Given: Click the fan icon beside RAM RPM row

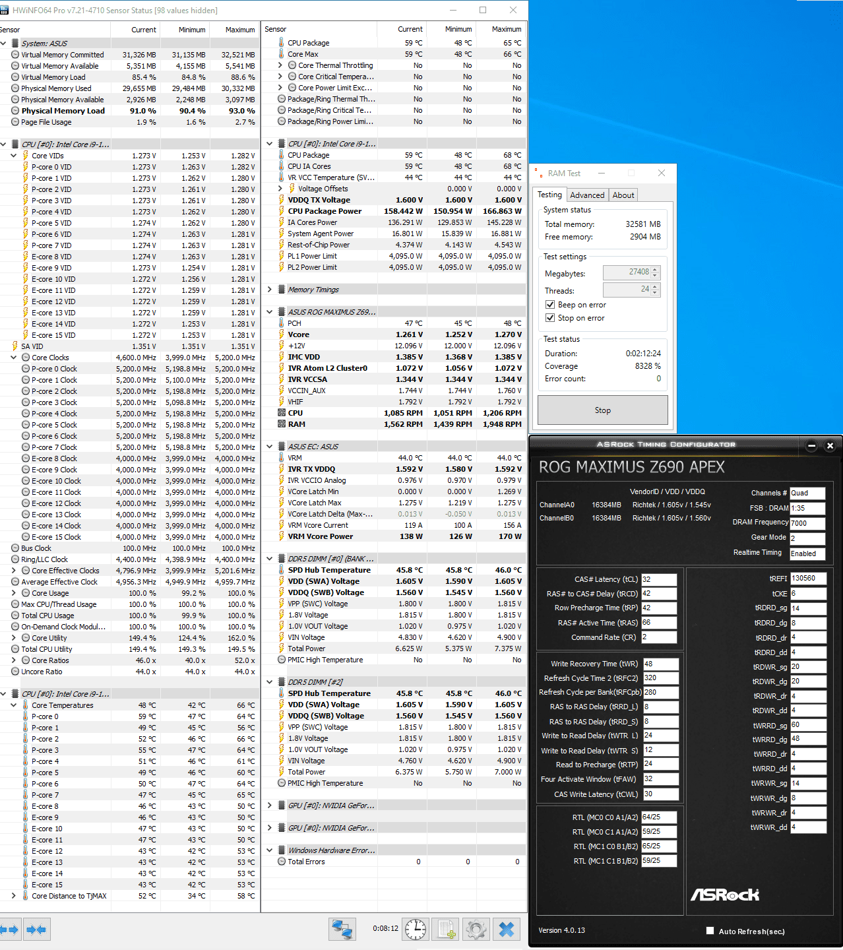Looking at the screenshot, I should click(282, 424).
